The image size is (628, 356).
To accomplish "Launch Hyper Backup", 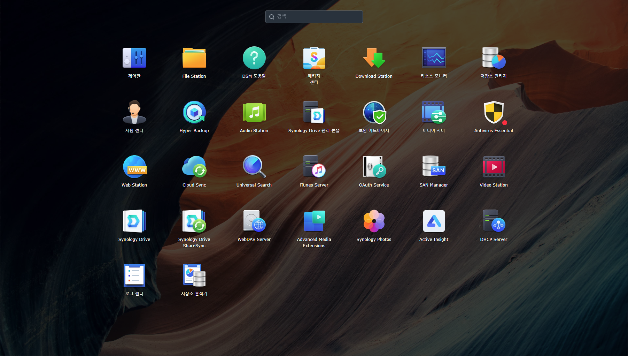I will pyautogui.click(x=194, y=112).
